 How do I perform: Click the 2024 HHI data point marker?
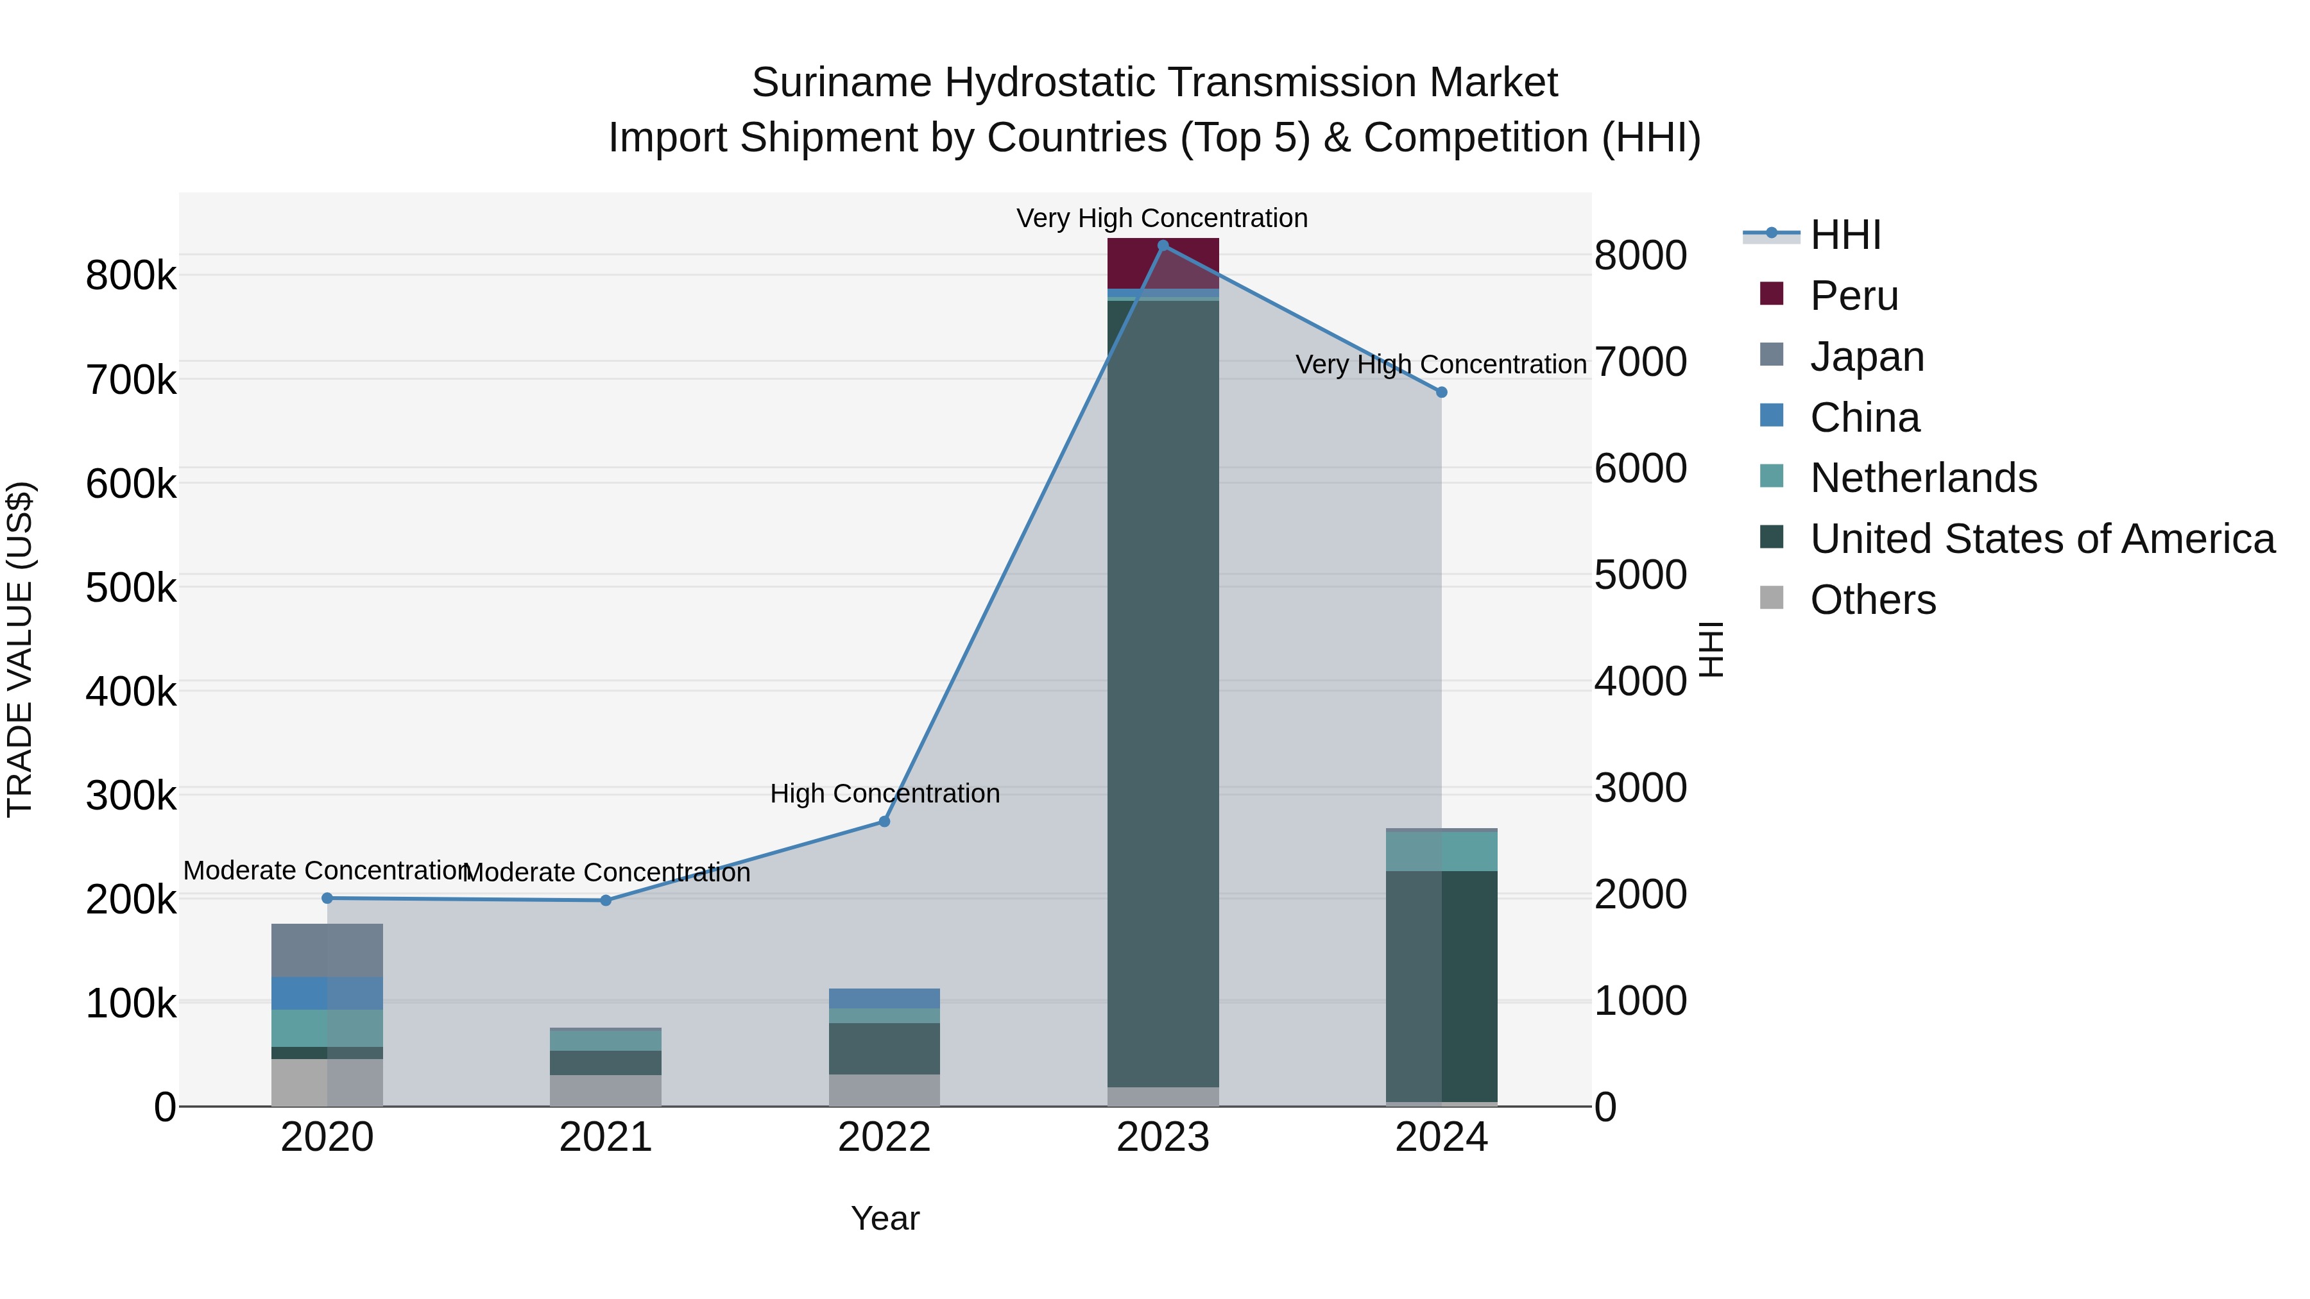pyautogui.click(x=1442, y=392)
